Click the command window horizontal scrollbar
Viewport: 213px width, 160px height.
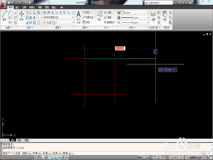[x=205, y=153]
